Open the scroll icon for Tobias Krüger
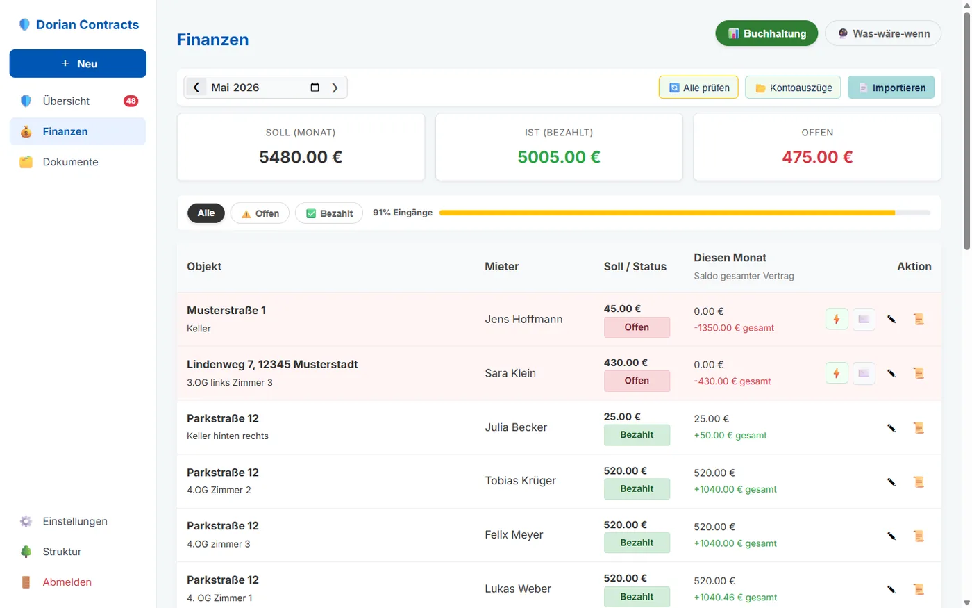972x608 pixels. [919, 482]
